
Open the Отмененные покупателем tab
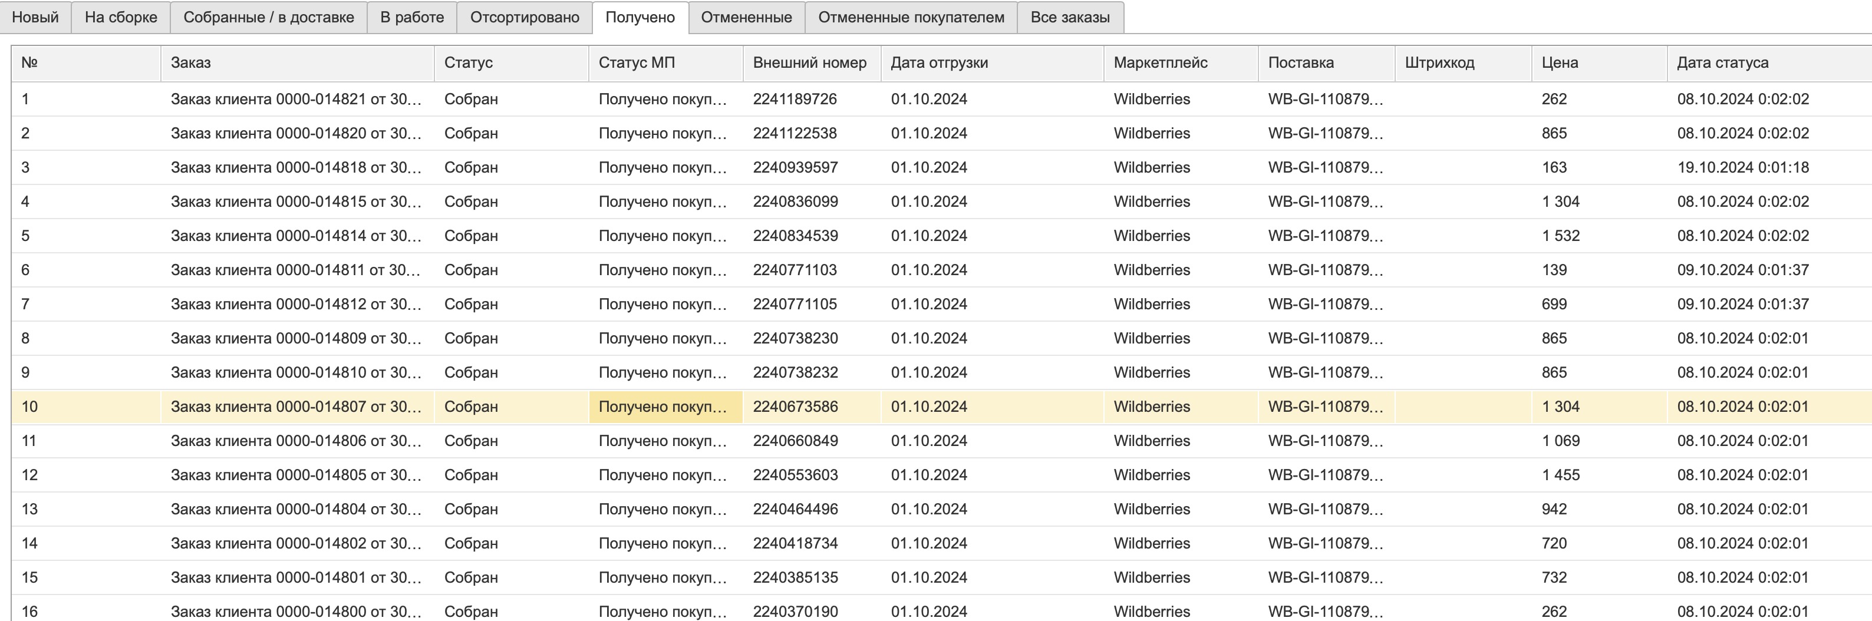[x=911, y=18]
